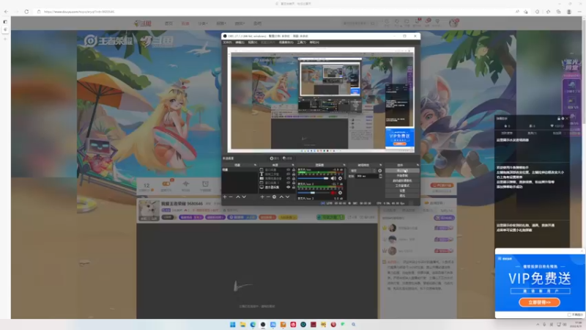Open File Explorer from the taskbar
This screenshot has width=586, height=330.
pos(242,324)
